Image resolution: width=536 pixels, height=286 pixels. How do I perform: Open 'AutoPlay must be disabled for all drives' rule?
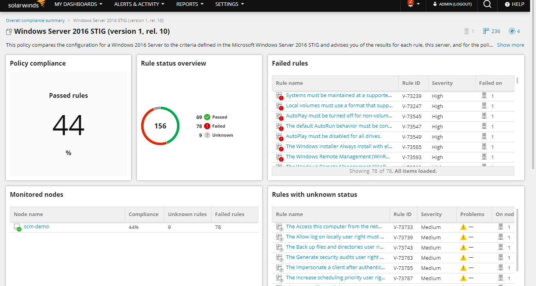[x=334, y=136]
